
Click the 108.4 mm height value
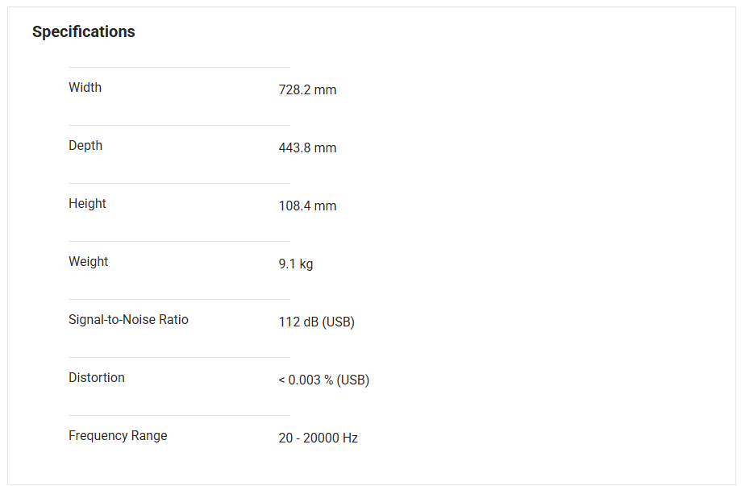coord(307,206)
